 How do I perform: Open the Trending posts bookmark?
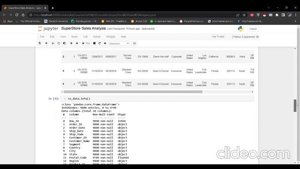(84, 21)
